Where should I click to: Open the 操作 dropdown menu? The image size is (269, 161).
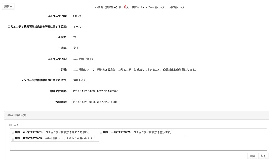pos(8,7)
